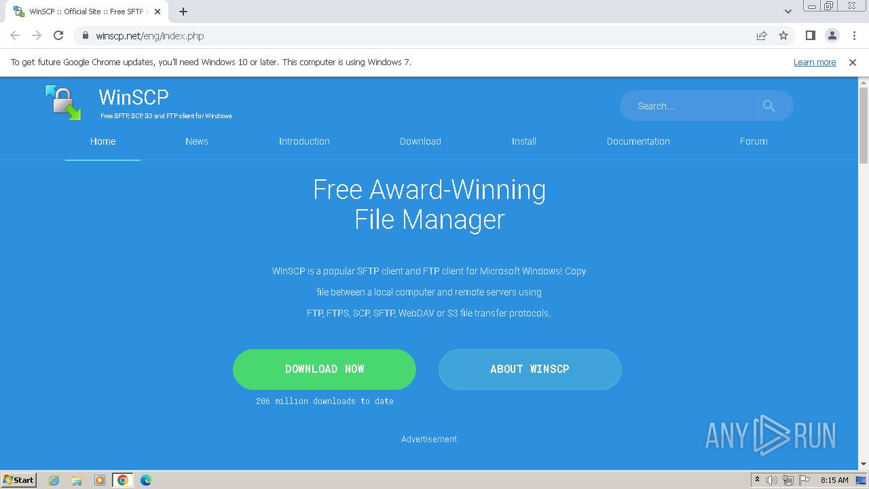This screenshot has height=489, width=869.
Task: Open the Introduction navigation item
Action: (304, 141)
